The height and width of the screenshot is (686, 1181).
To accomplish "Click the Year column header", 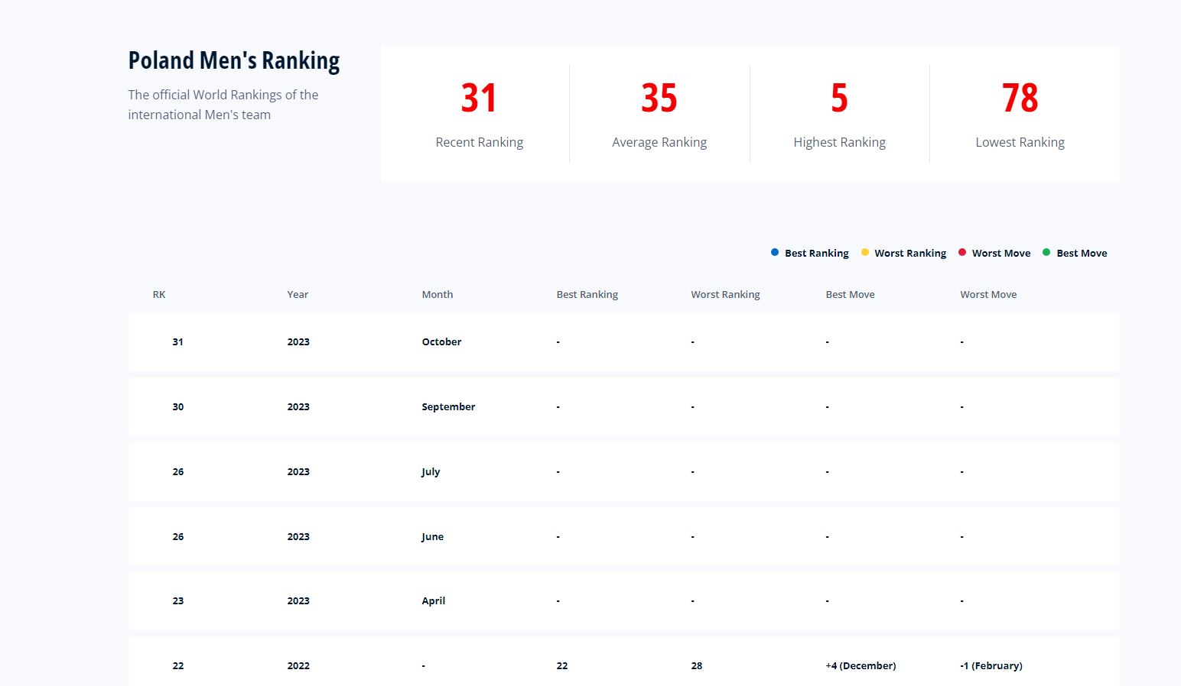I will tap(298, 294).
